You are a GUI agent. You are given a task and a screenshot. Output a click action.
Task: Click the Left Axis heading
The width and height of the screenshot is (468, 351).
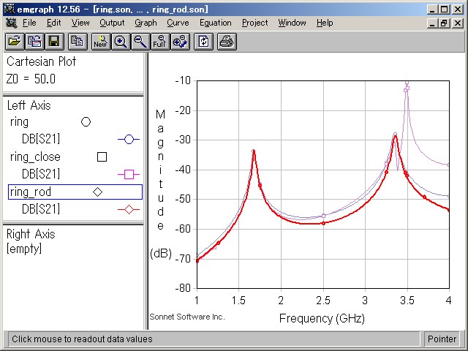[29, 105]
